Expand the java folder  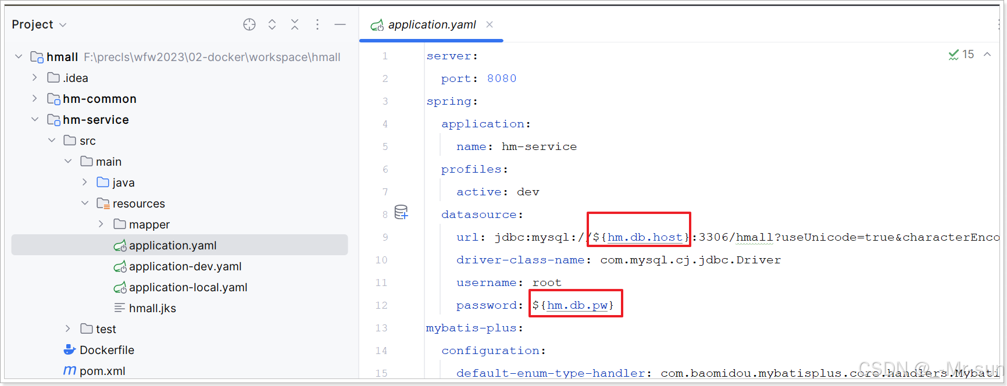point(85,183)
